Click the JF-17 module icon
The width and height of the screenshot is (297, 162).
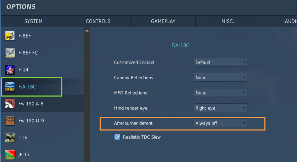[x=10, y=155]
